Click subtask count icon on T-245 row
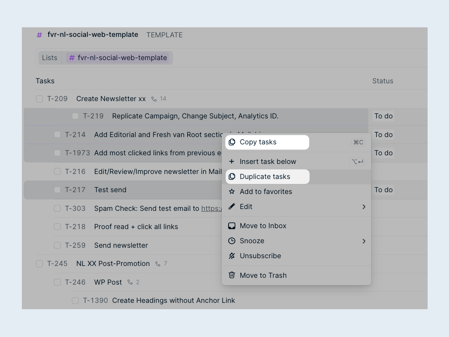The image size is (449, 337). 158,264
